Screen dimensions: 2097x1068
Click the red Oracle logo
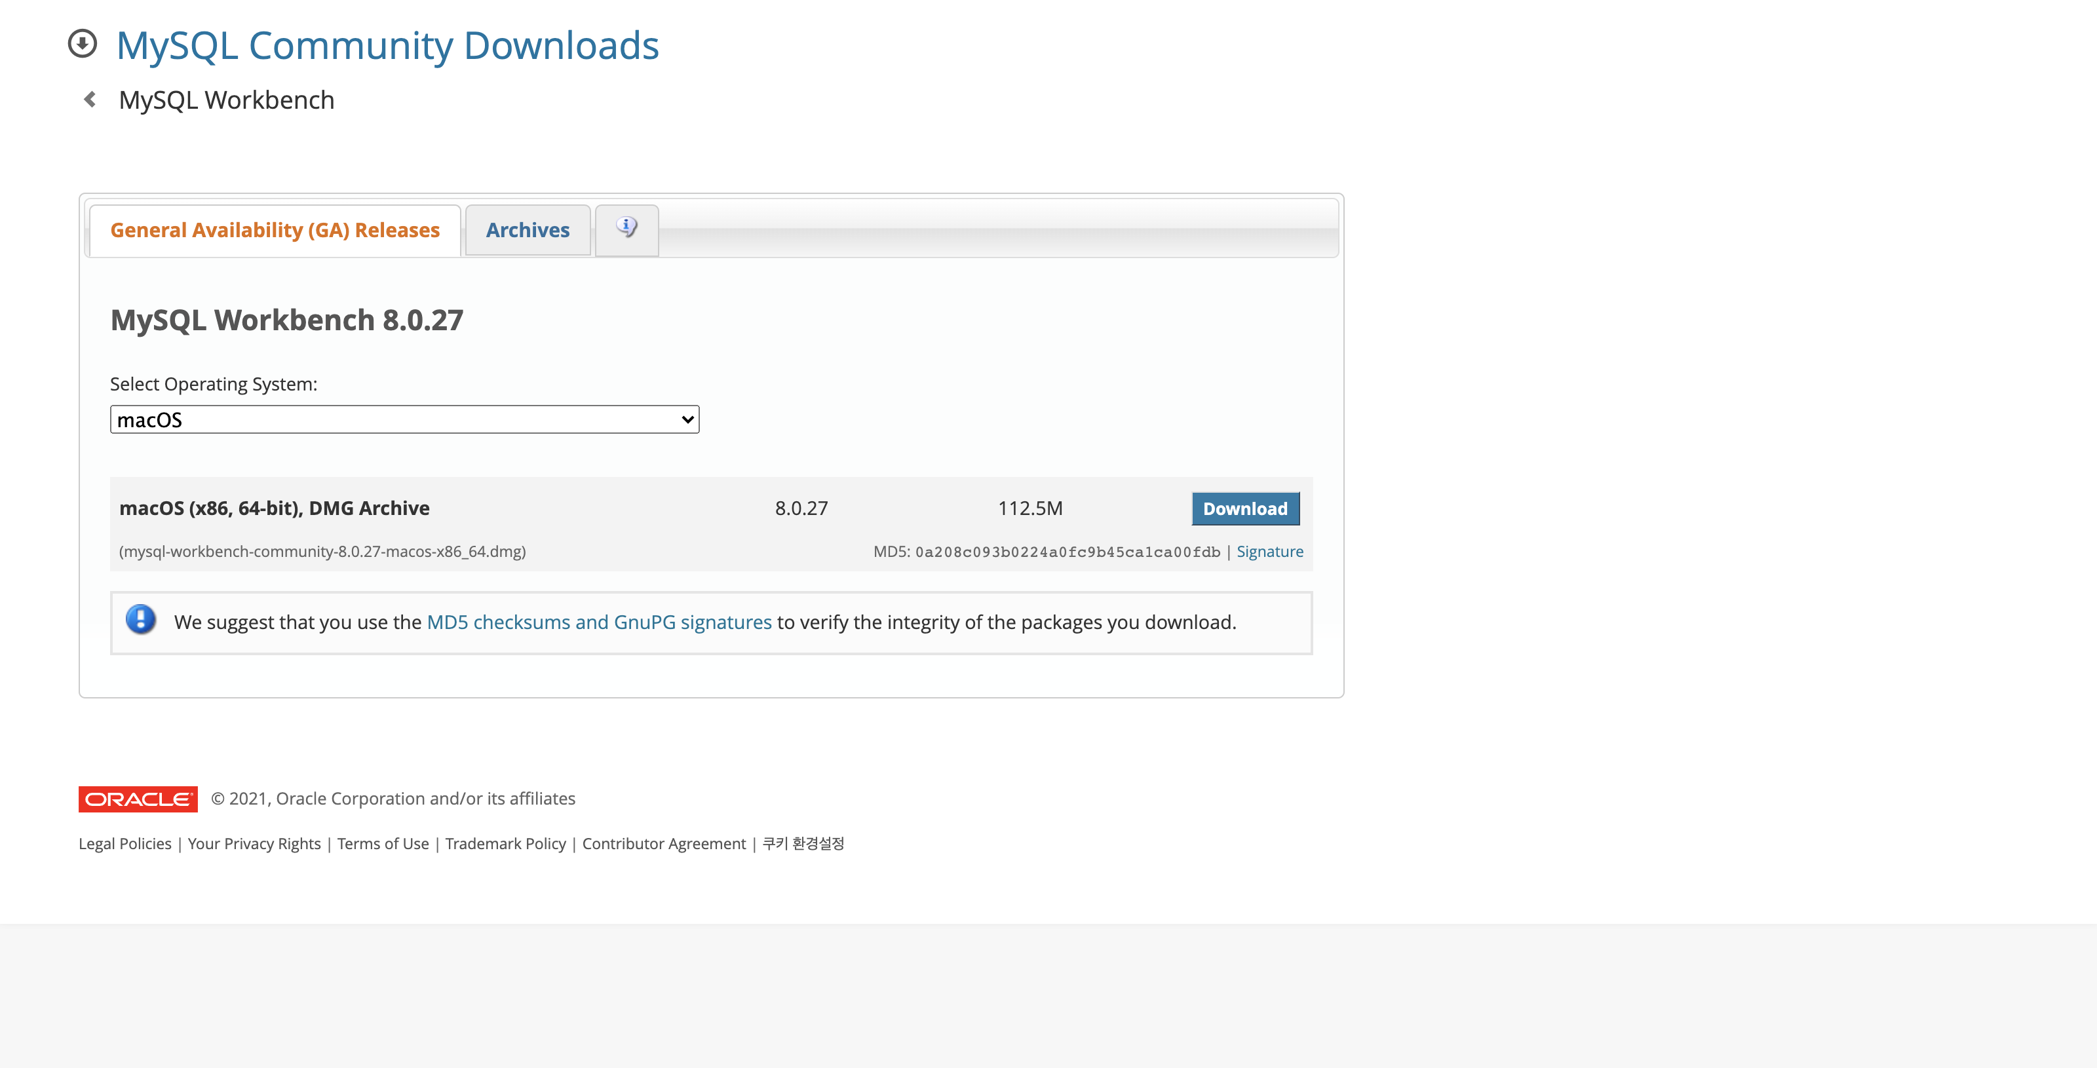(138, 799)
